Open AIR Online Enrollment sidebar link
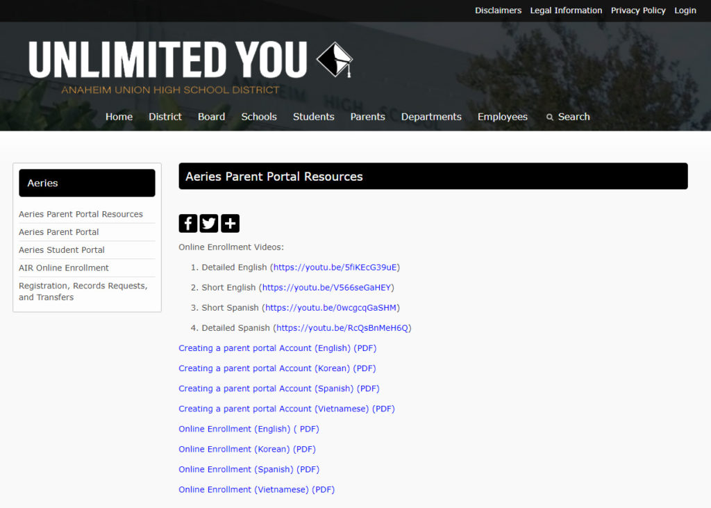The width and height of the screenshot is (711, 508). (63, 268)
